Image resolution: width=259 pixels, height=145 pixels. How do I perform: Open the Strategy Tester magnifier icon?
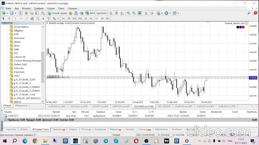(43, 13)
